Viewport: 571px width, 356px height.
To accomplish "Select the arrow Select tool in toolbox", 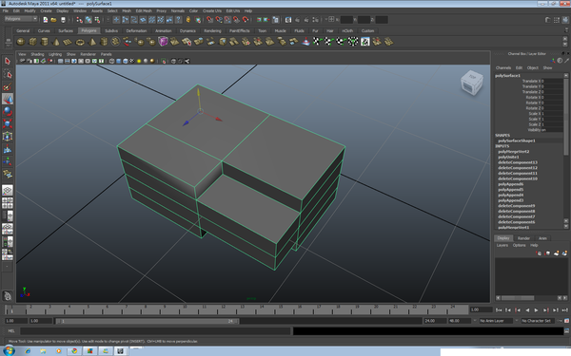I will click(8, 61).
